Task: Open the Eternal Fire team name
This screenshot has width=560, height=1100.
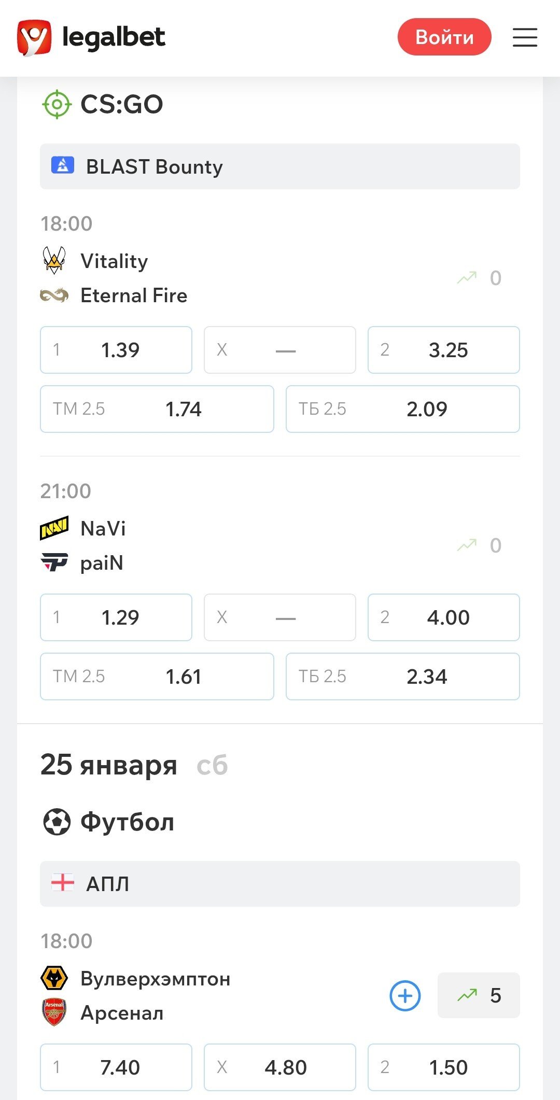Action: coord(134,295)
